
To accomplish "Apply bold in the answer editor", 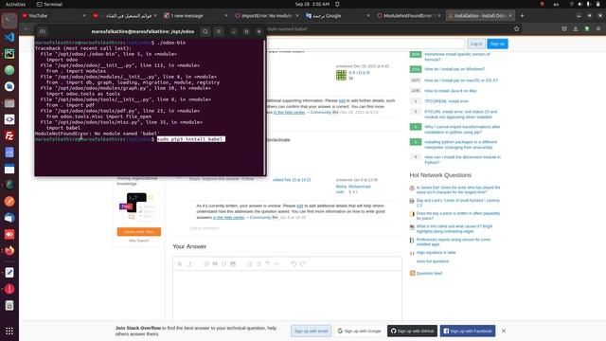I will pos(180,263).
